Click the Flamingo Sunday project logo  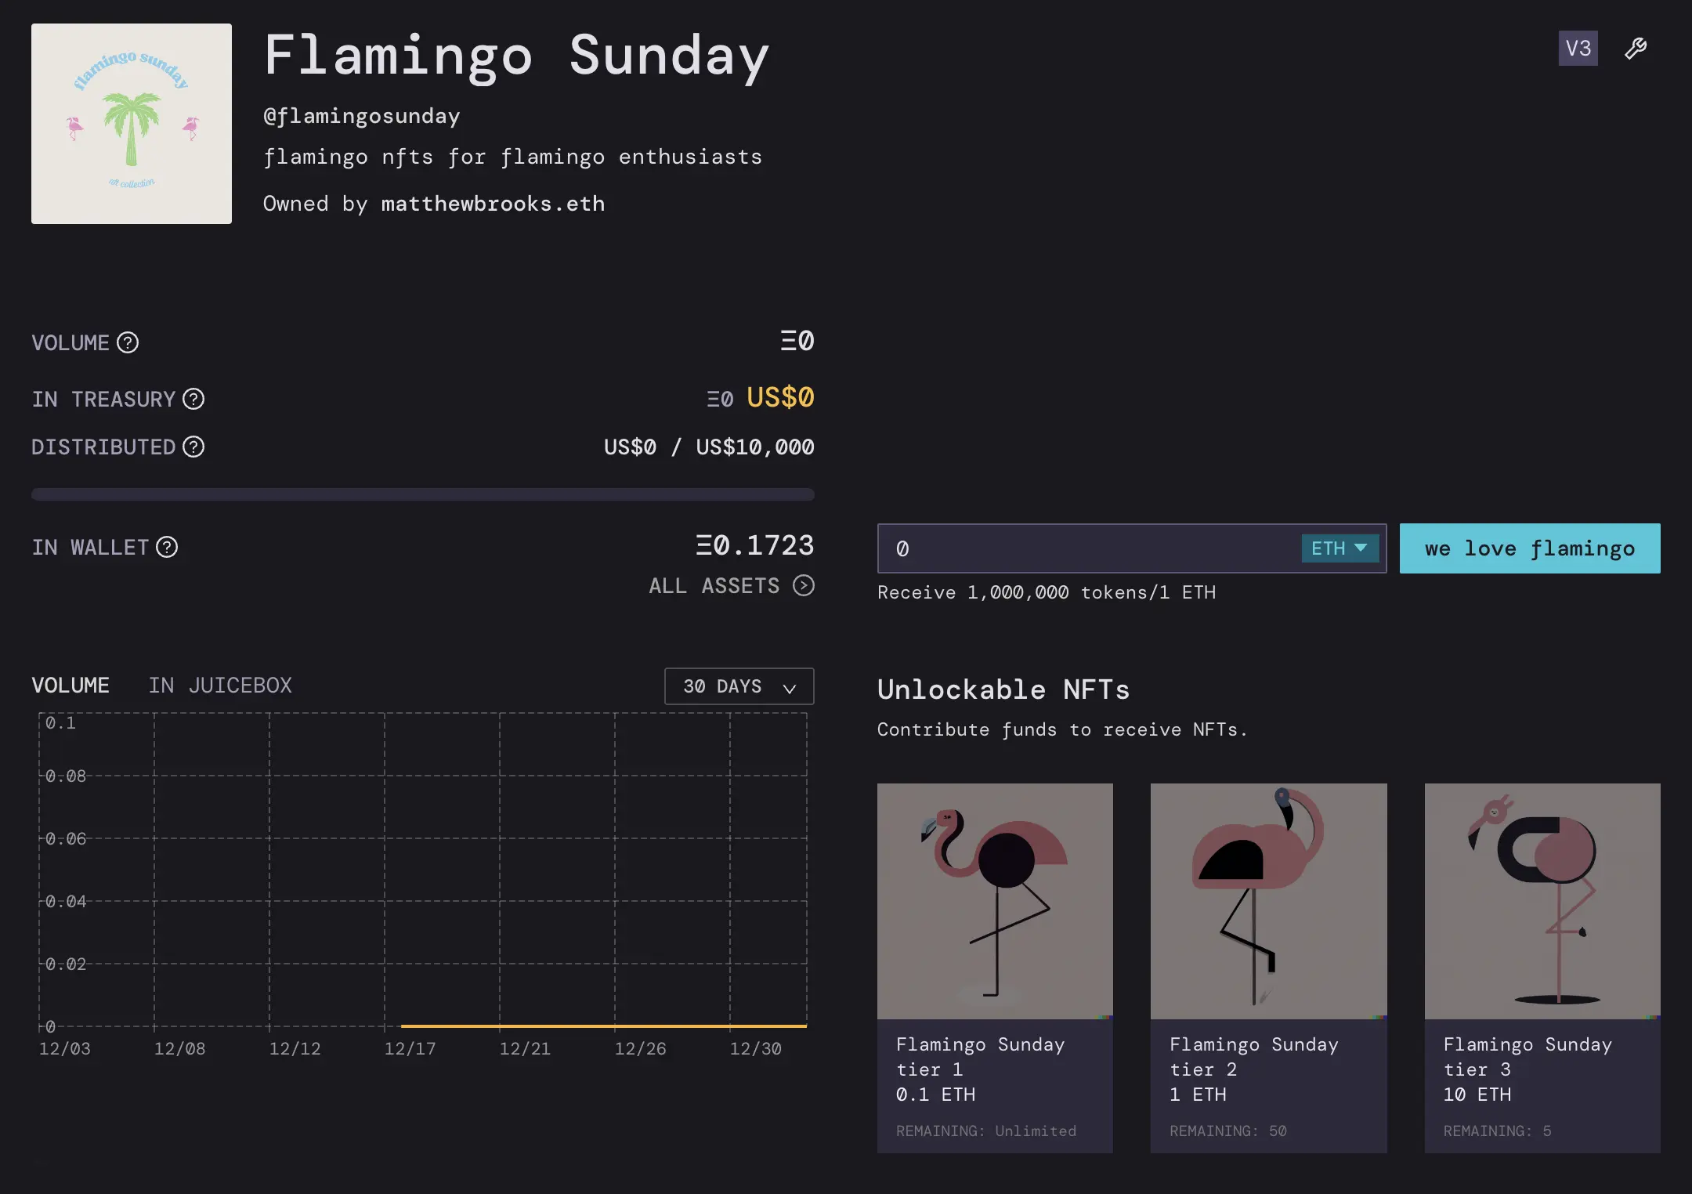(x=132, y=124)
